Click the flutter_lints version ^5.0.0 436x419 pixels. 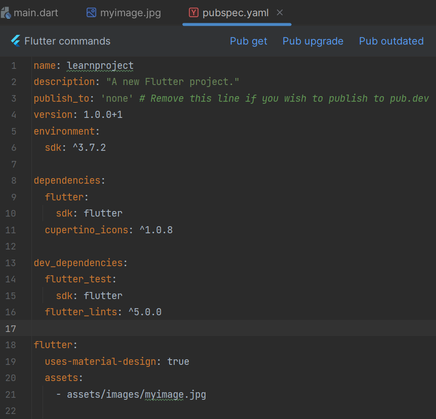145,312
